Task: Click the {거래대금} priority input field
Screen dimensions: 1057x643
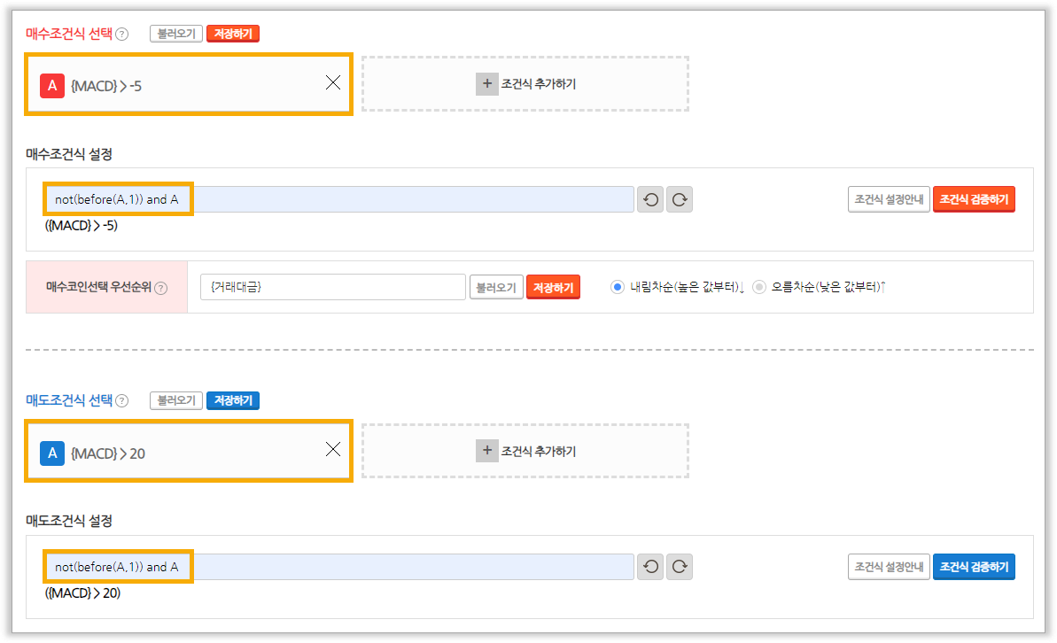Action: pos(332,287)
